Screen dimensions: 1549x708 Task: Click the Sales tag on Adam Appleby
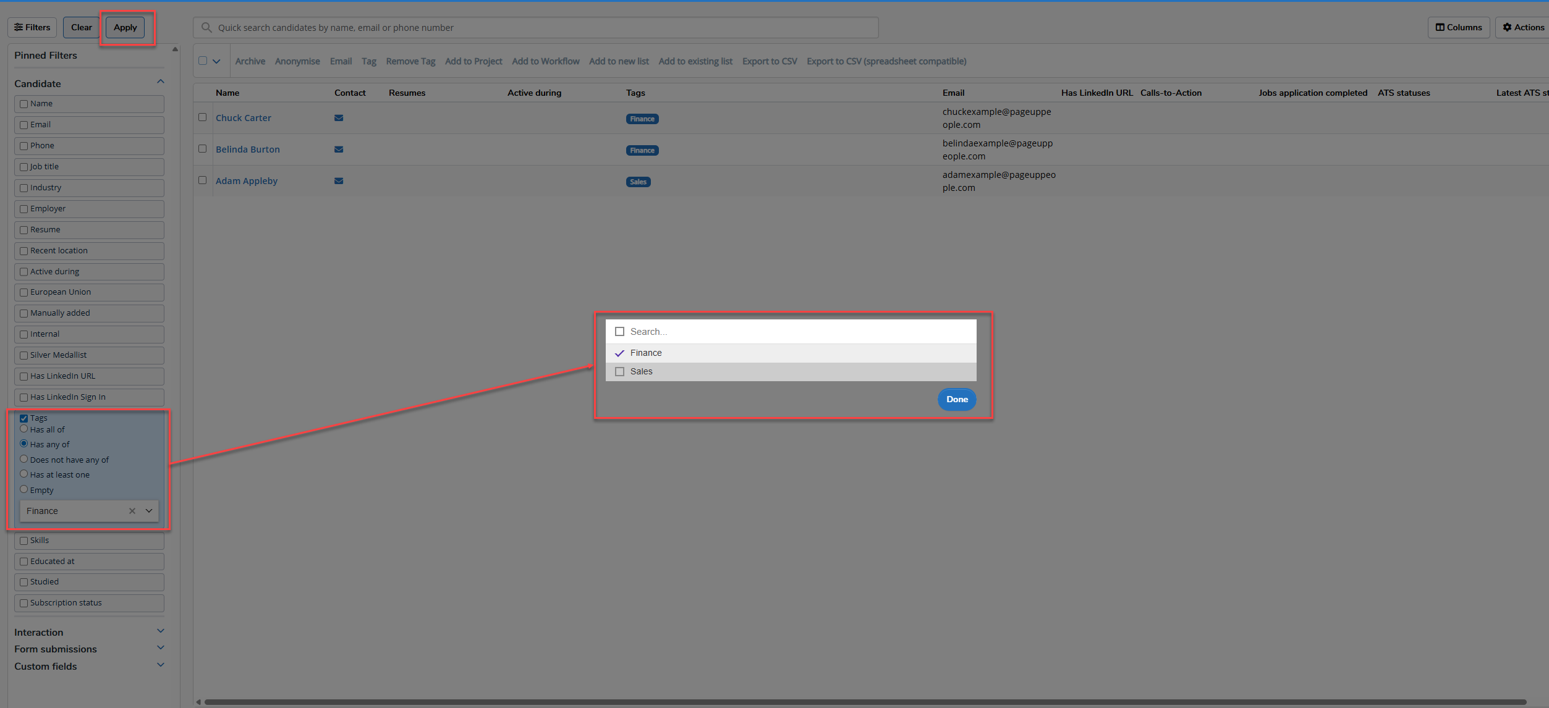click(x=639, y=182)
